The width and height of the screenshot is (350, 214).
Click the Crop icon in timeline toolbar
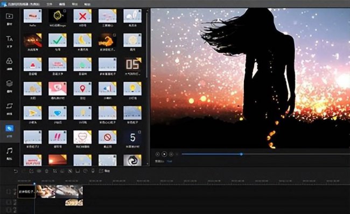(55, 171)
